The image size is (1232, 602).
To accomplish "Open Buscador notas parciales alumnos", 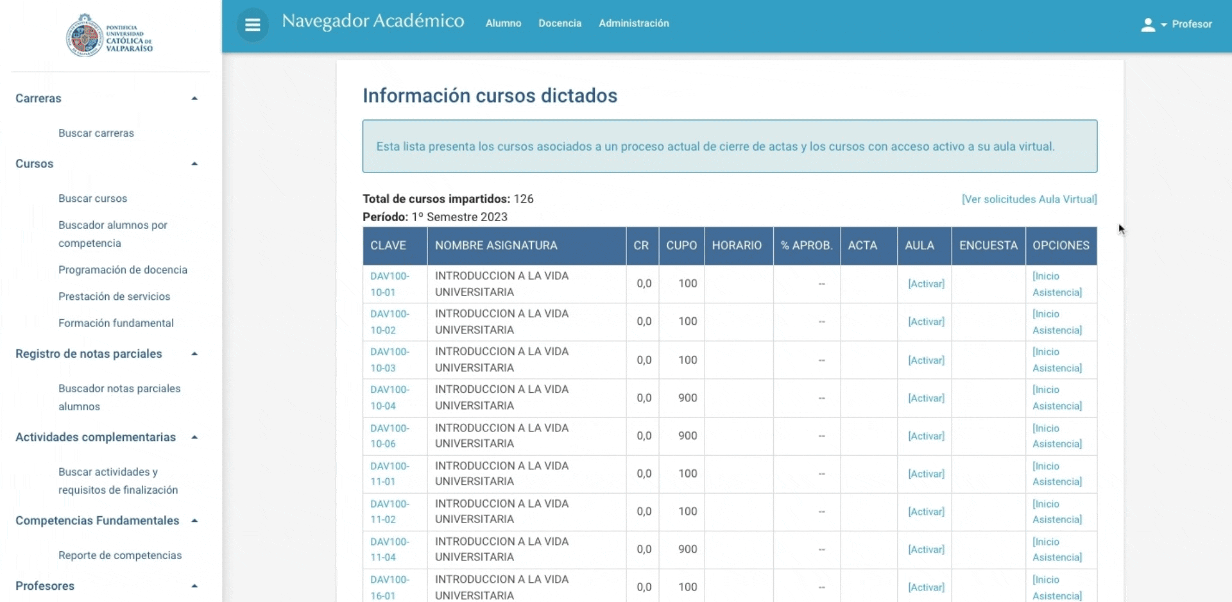I will point(119,397).
